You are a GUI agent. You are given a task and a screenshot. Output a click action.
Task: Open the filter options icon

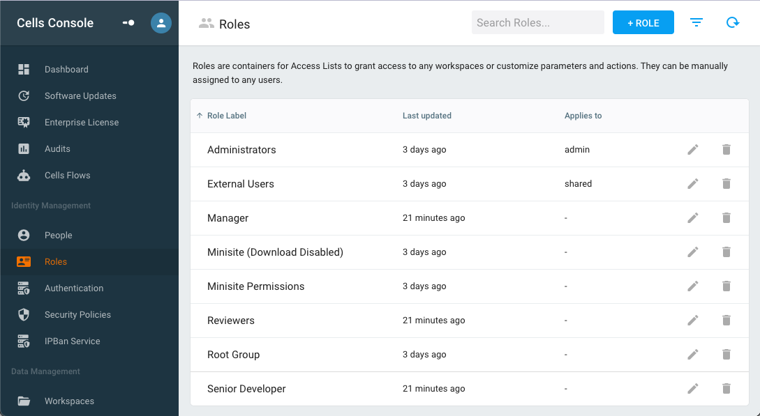[696, 22]
